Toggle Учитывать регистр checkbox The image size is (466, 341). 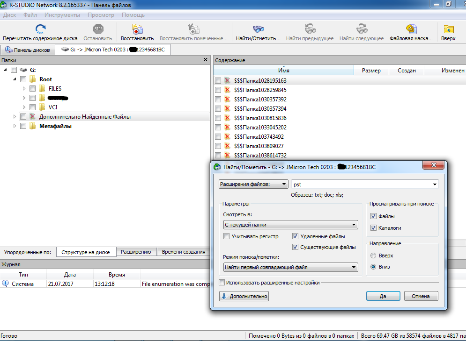point(227,236)
